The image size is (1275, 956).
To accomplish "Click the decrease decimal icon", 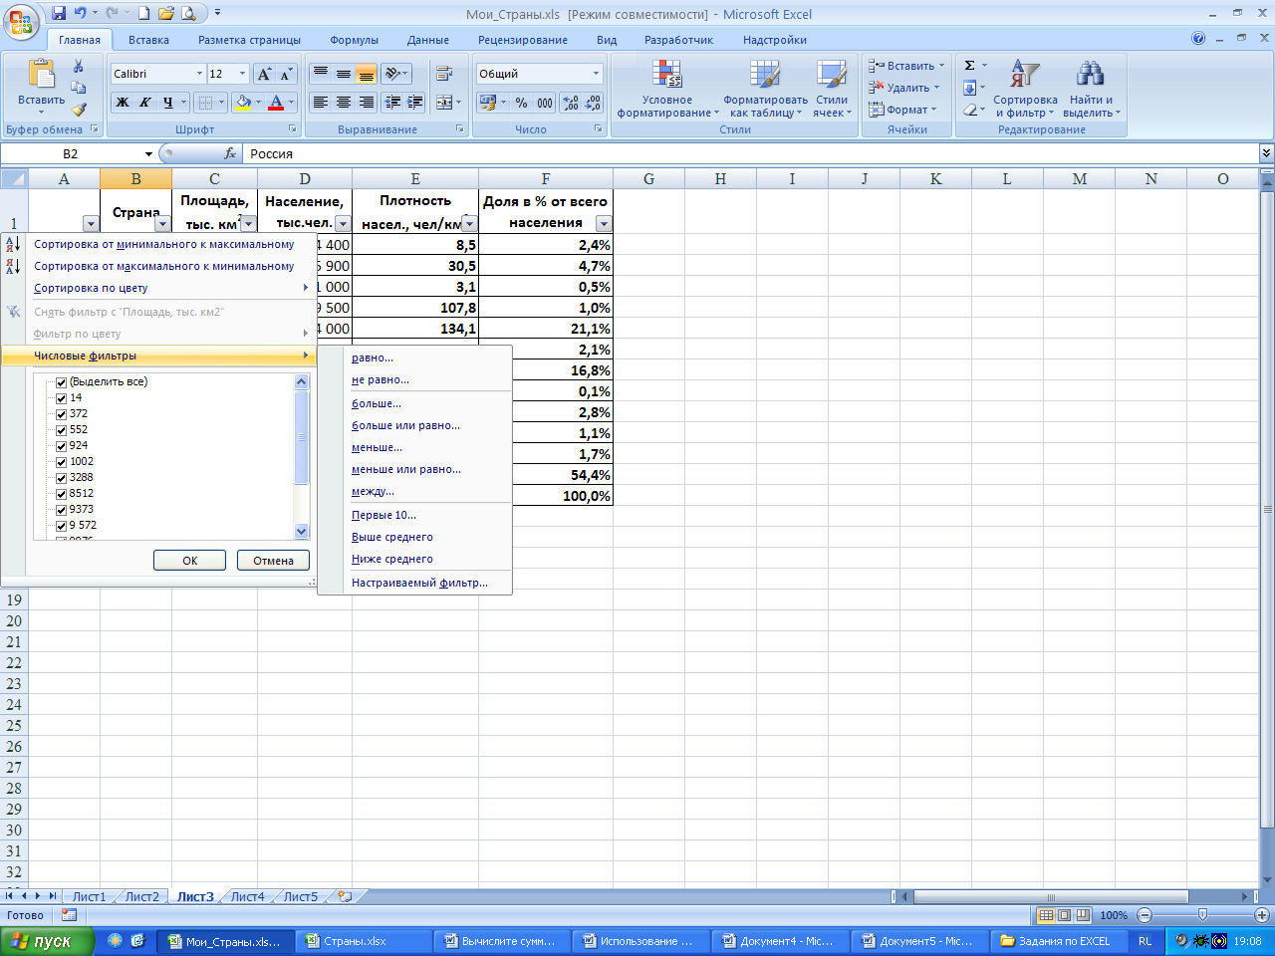I will 593,102.
